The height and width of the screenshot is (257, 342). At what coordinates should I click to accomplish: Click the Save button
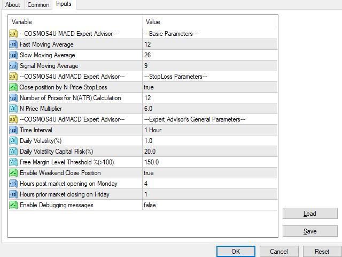coord(310,231)
